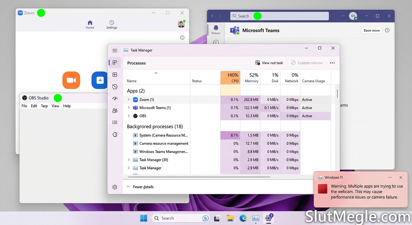Click the Bave more button in Teams
This screenshot has width=412, height=225.
click(x=372, y=30)
